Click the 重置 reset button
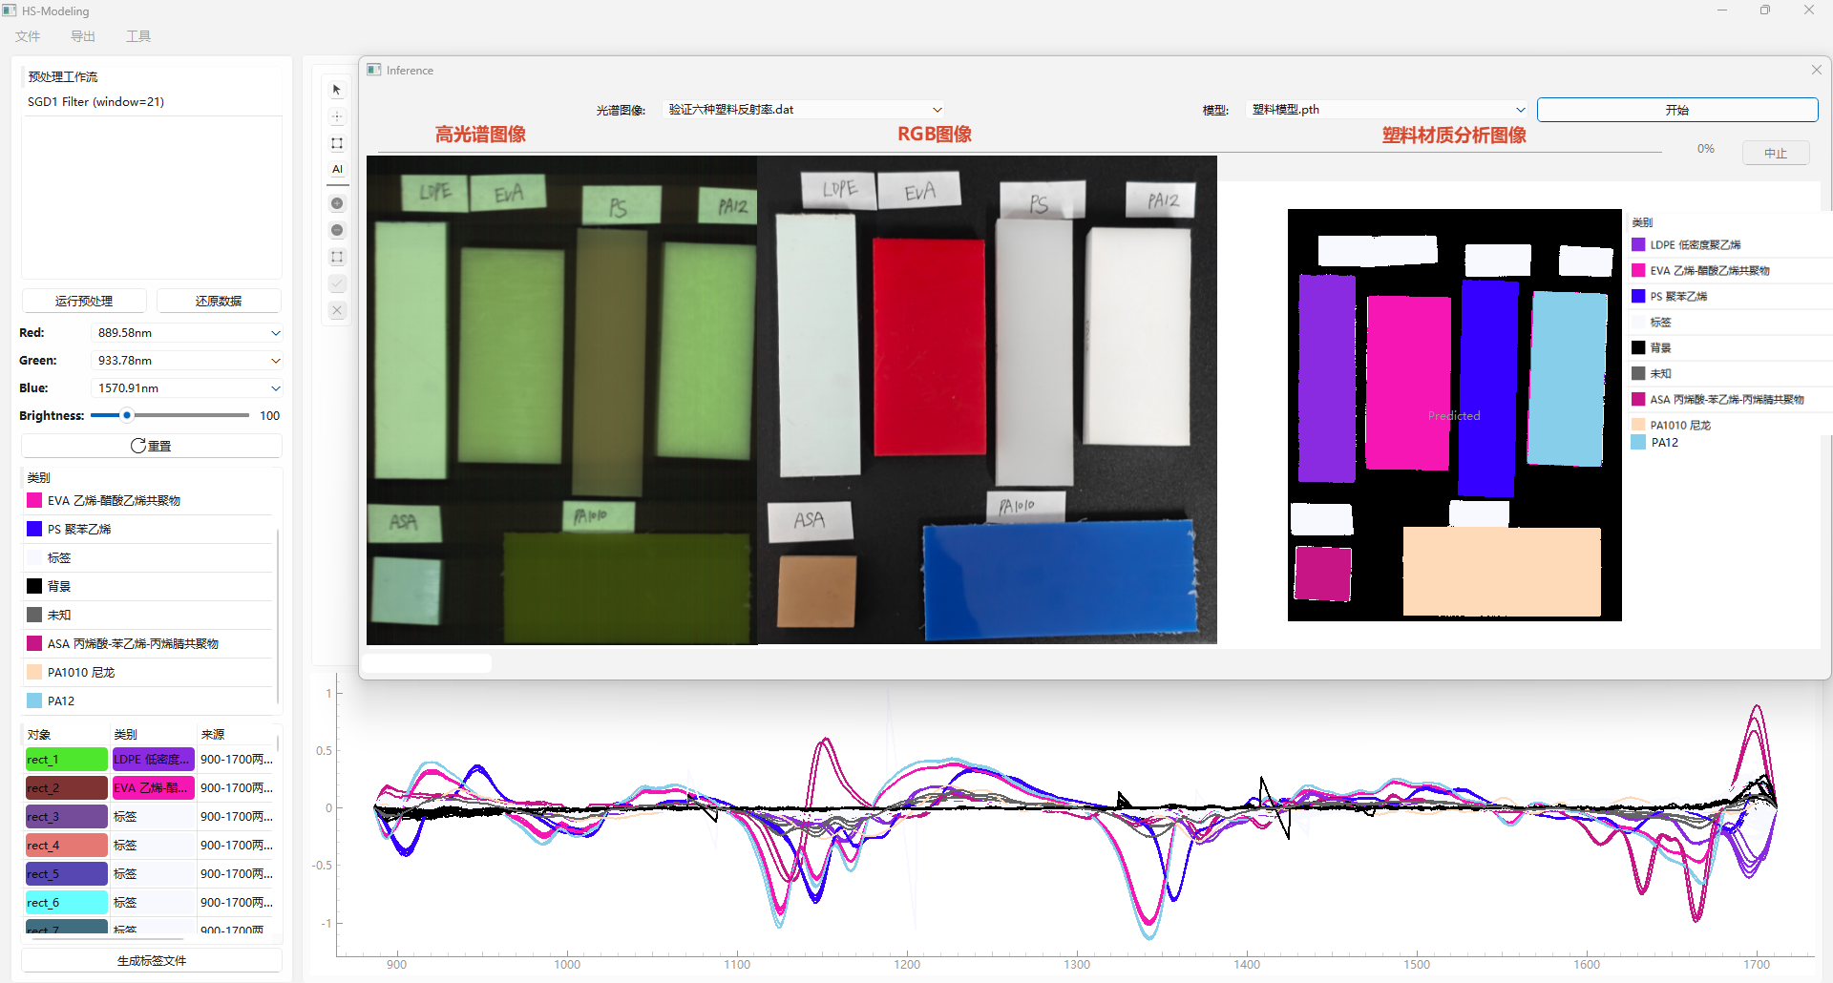Image resolution: width=1833 pixels, height=983 pixels. click(152, 446)
